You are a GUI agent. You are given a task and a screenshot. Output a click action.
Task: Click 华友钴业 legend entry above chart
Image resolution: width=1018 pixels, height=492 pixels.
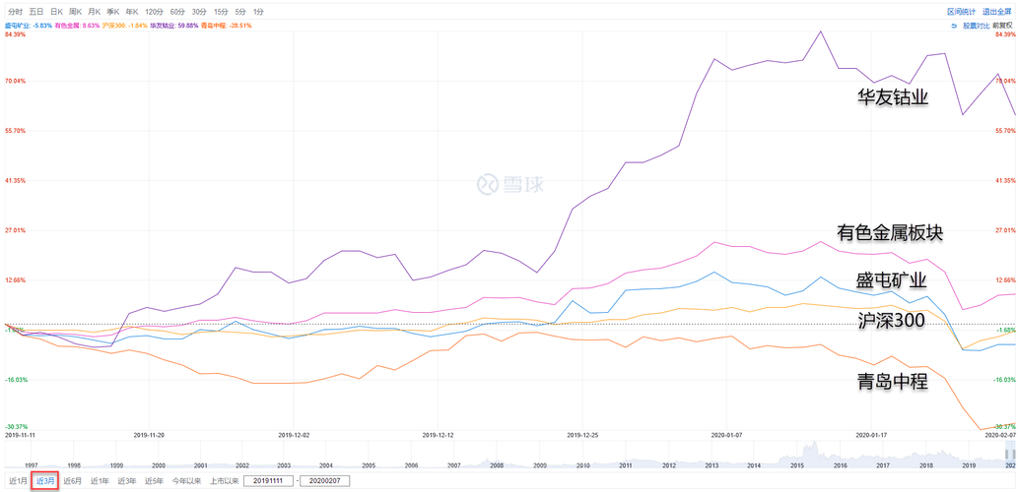[x=173, y=26]
